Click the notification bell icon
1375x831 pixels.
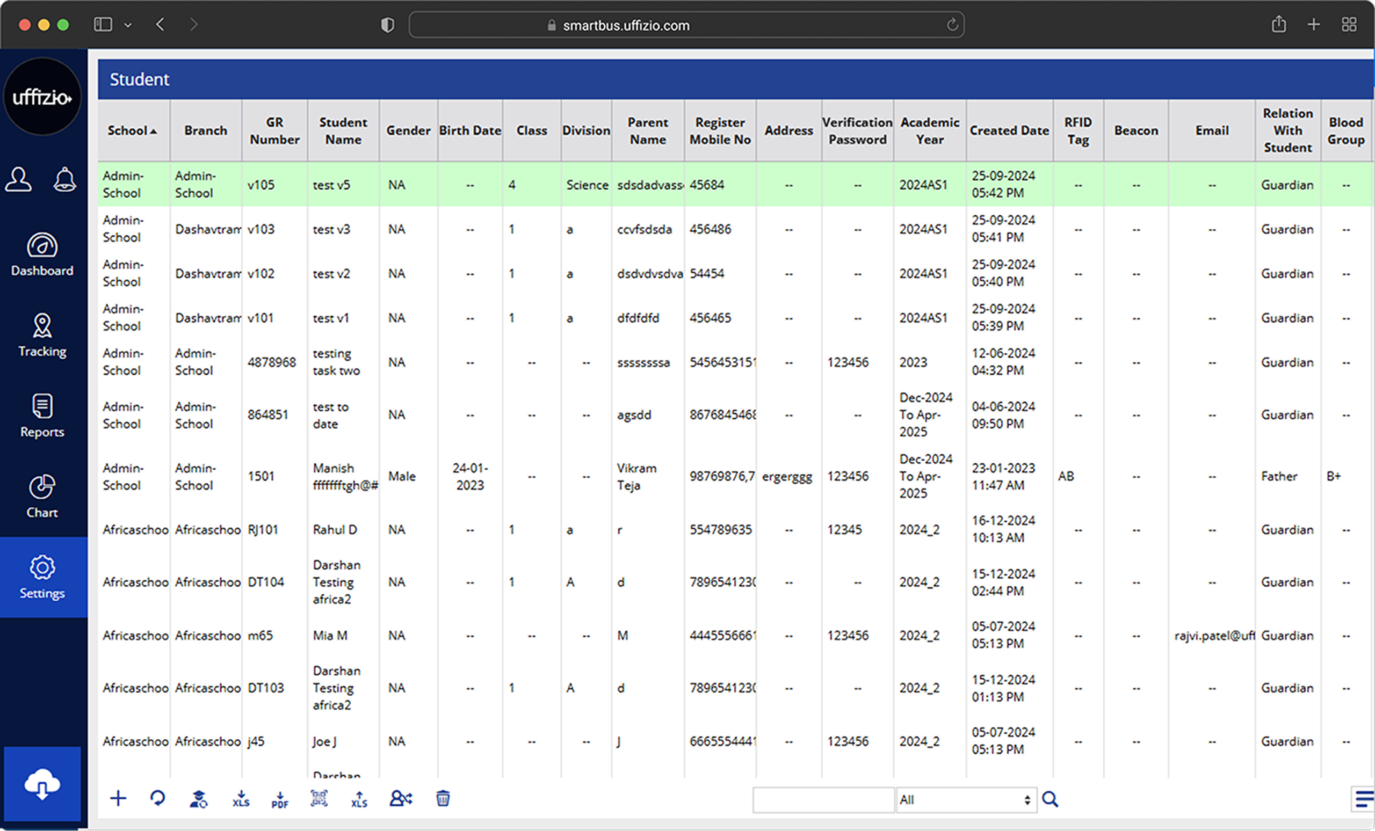[x=65, y=180]
